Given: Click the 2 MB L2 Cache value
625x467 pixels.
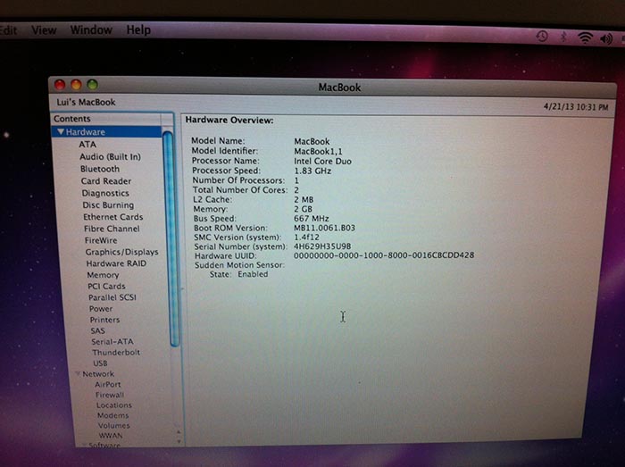Looking at the screenshot, I should coord(304,199).
